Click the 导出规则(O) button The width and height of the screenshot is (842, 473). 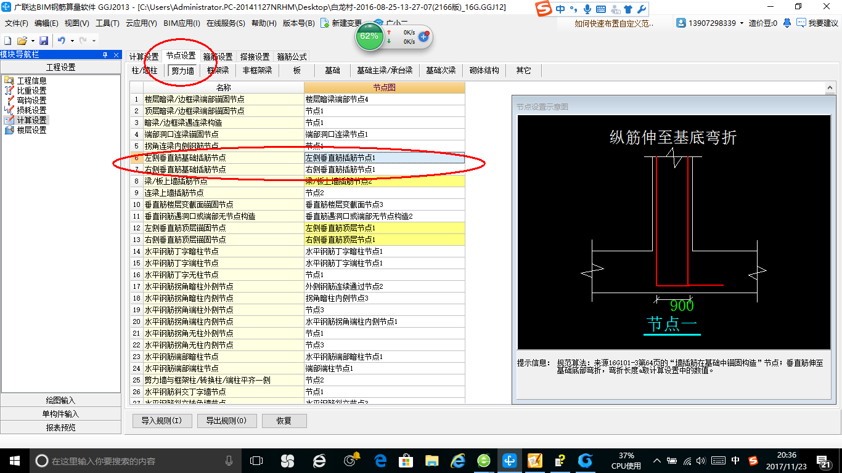[x=226, y=421]
